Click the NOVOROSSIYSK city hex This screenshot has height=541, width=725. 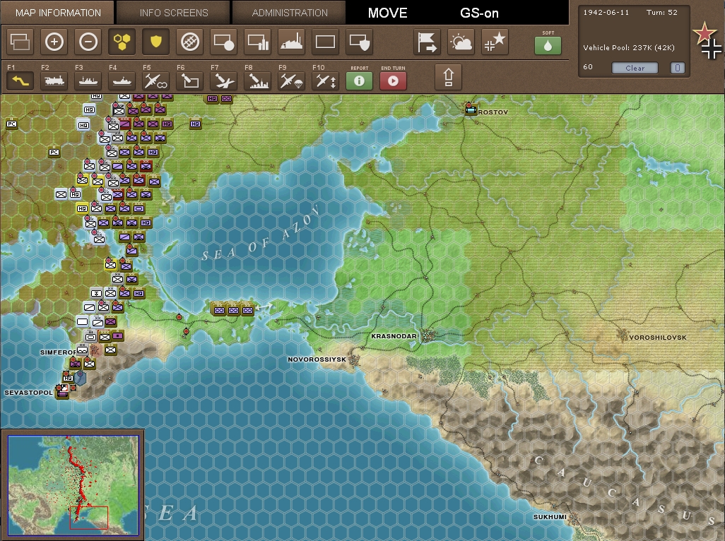coord(355,359)
